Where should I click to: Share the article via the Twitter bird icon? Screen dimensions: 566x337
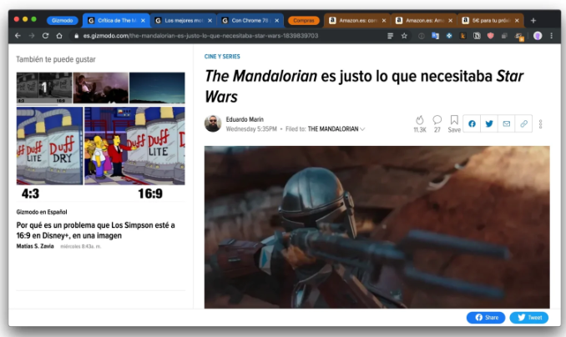coord(489,124)
